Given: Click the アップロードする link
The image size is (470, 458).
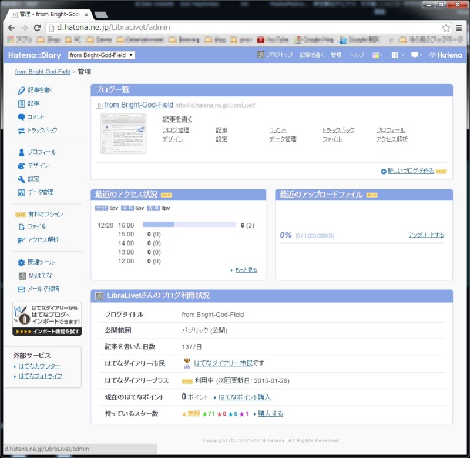Looking at the screenshot, I should tap(426, 235).
